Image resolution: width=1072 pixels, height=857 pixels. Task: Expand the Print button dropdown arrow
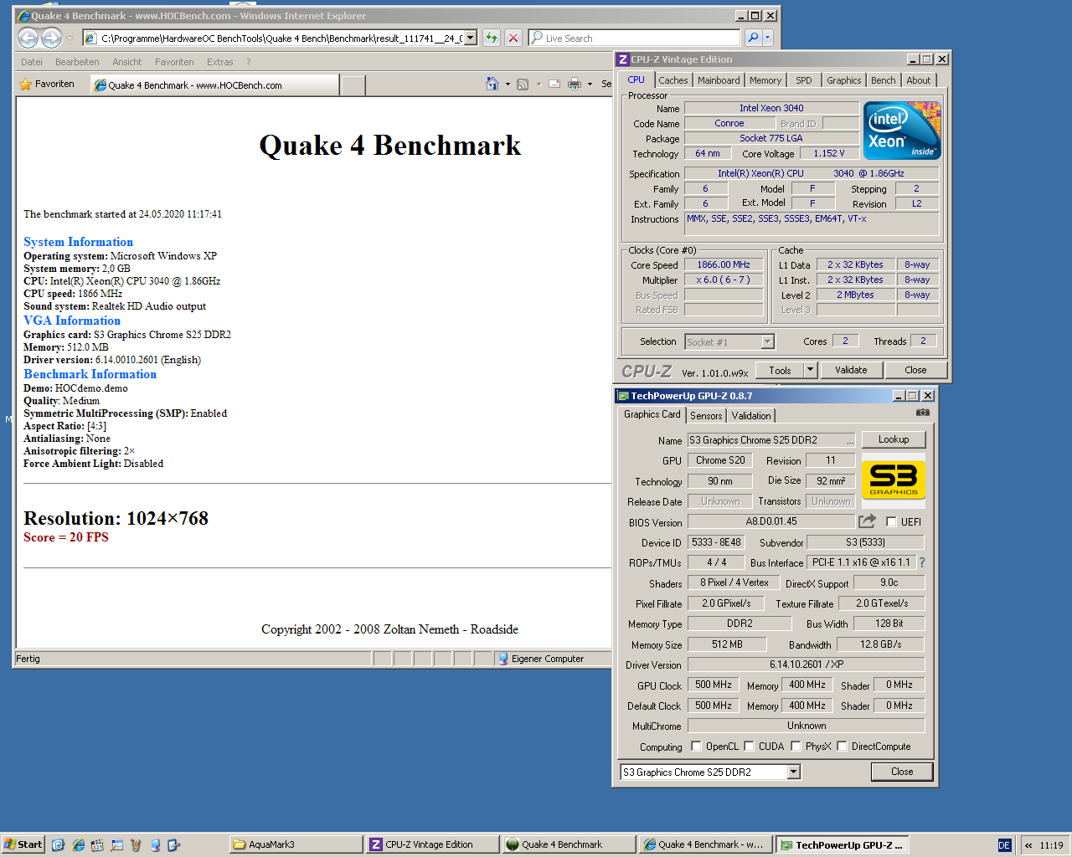(590, 84)
